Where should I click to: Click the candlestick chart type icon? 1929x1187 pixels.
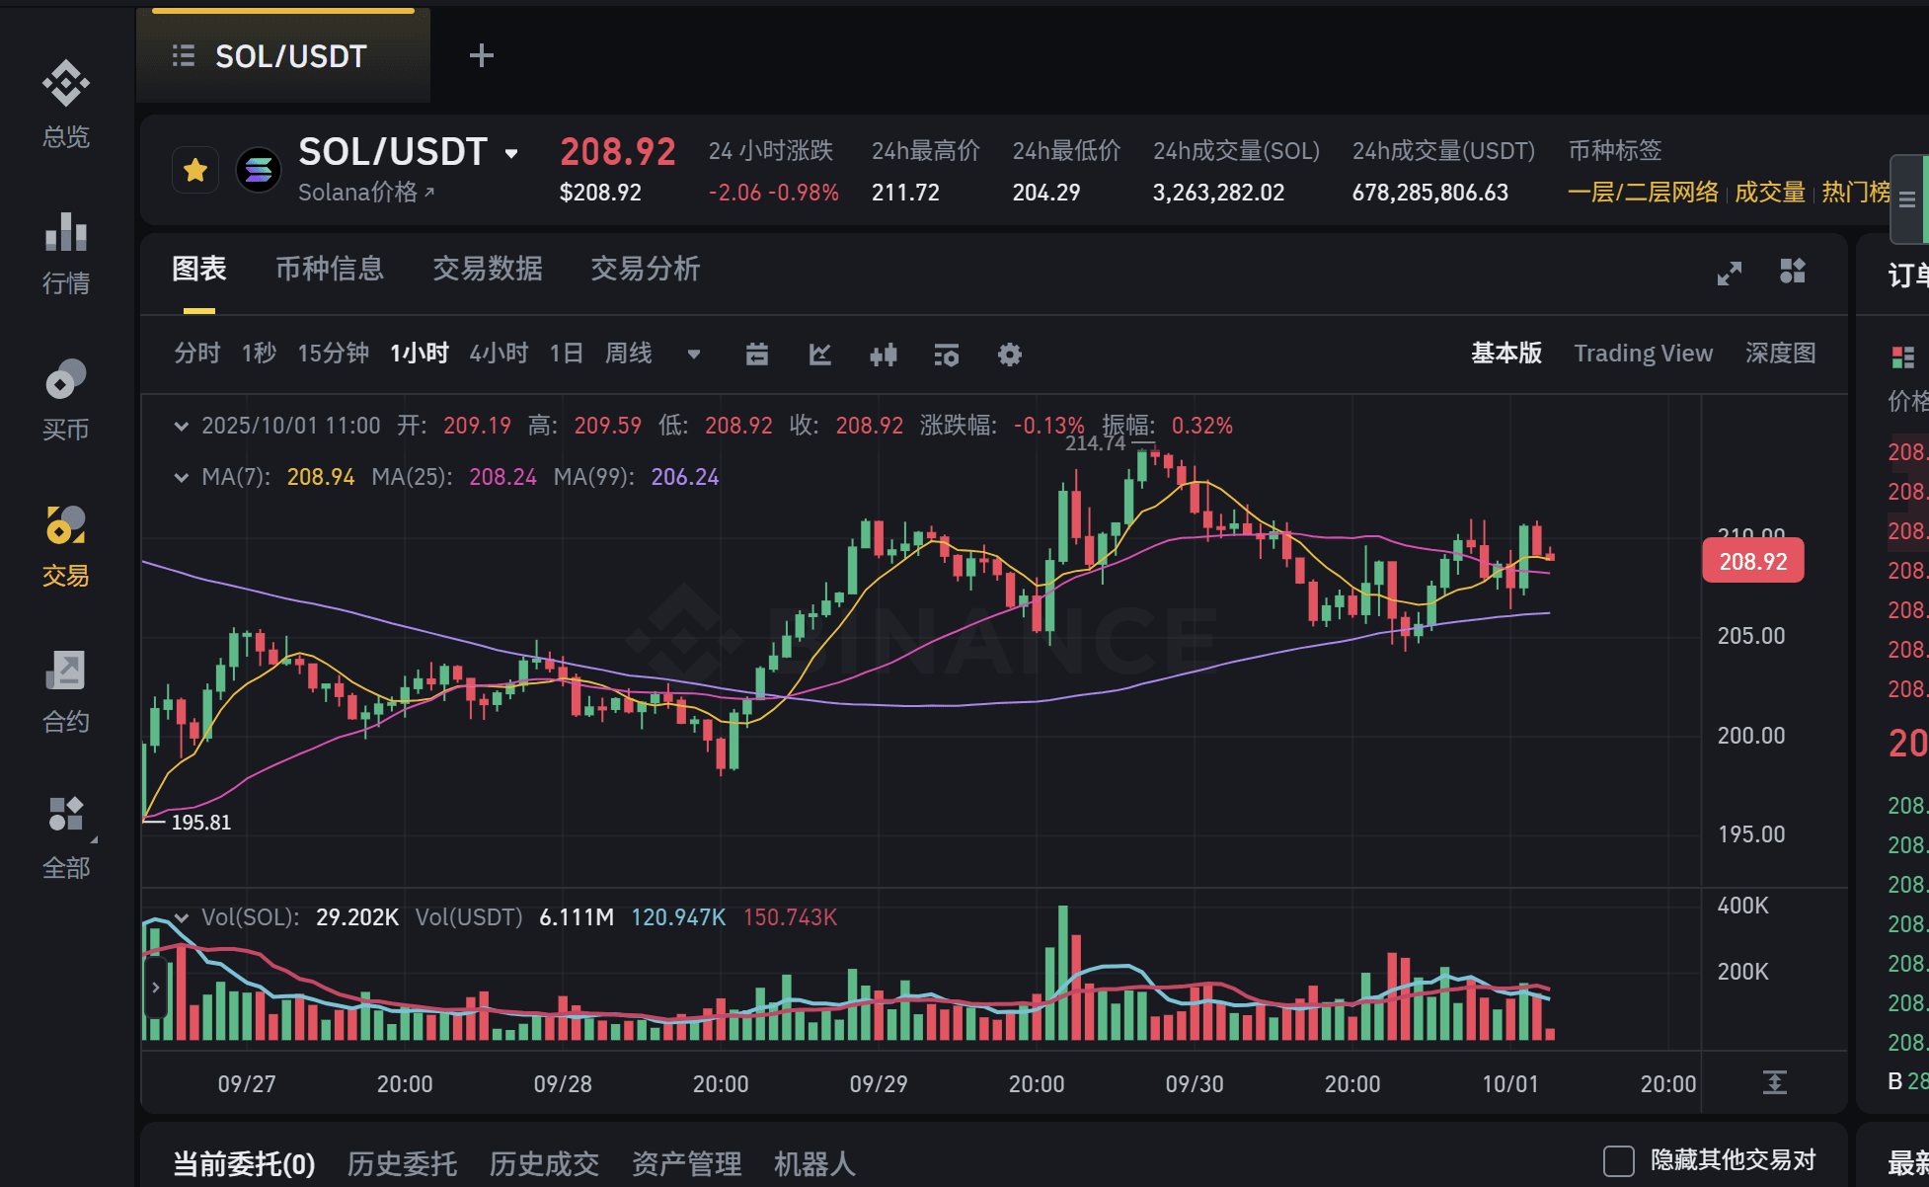tap(884, 355)
